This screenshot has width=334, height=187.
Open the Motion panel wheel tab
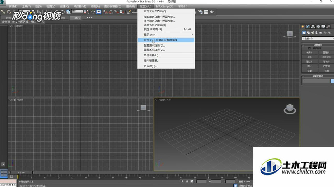point(318,27)
